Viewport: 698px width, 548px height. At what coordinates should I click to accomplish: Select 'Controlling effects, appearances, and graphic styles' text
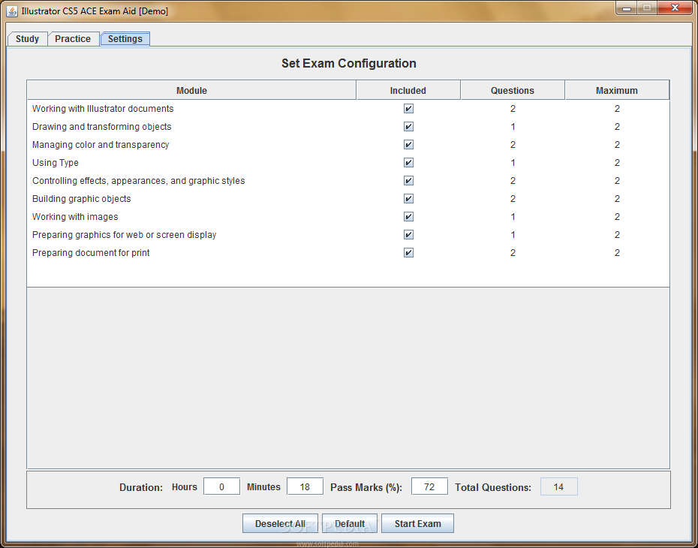(x=138, y=181)
